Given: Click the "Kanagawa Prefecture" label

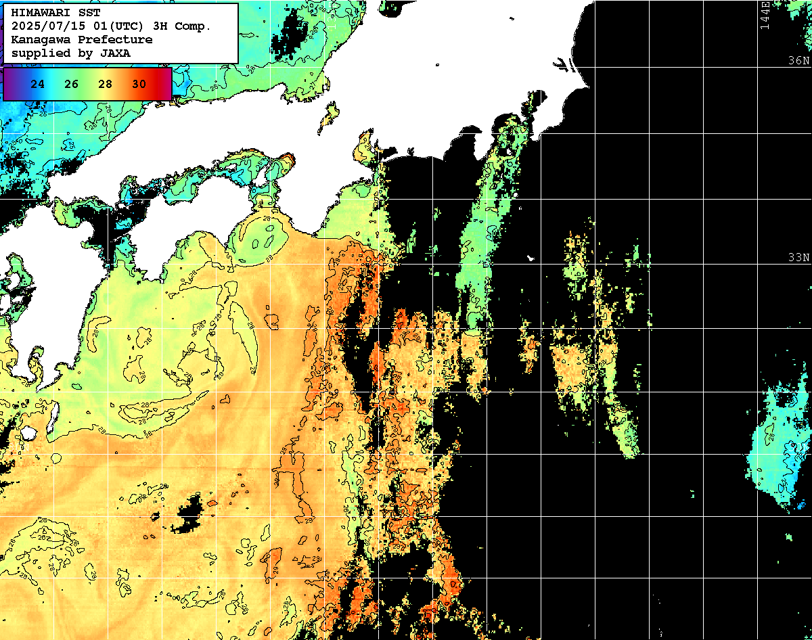Looking at the screenshot, I should click(82, 40).
